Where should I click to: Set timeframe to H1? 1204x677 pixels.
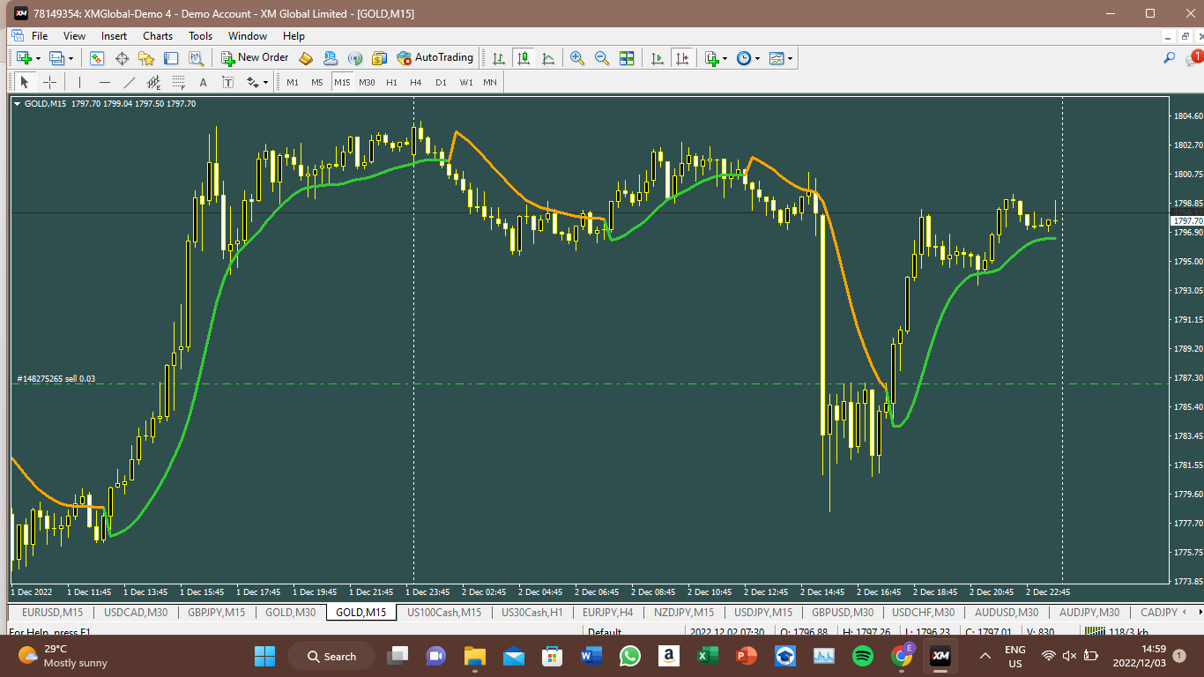click(x=391, y=82)
